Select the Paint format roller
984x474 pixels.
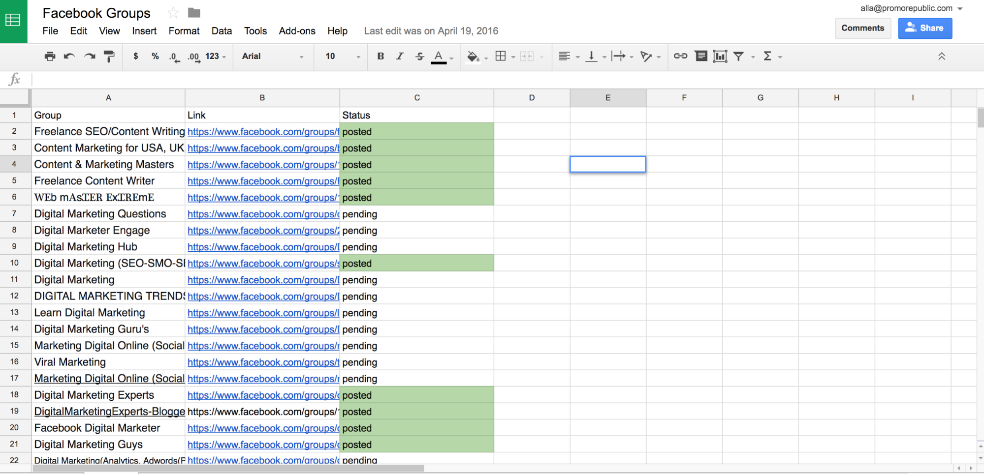109,57
